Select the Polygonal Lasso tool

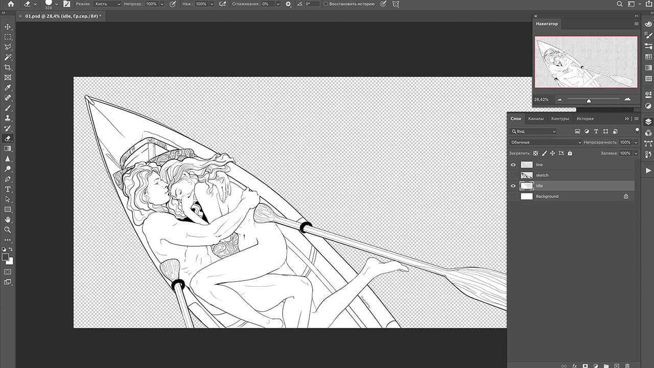pos(8,47)
